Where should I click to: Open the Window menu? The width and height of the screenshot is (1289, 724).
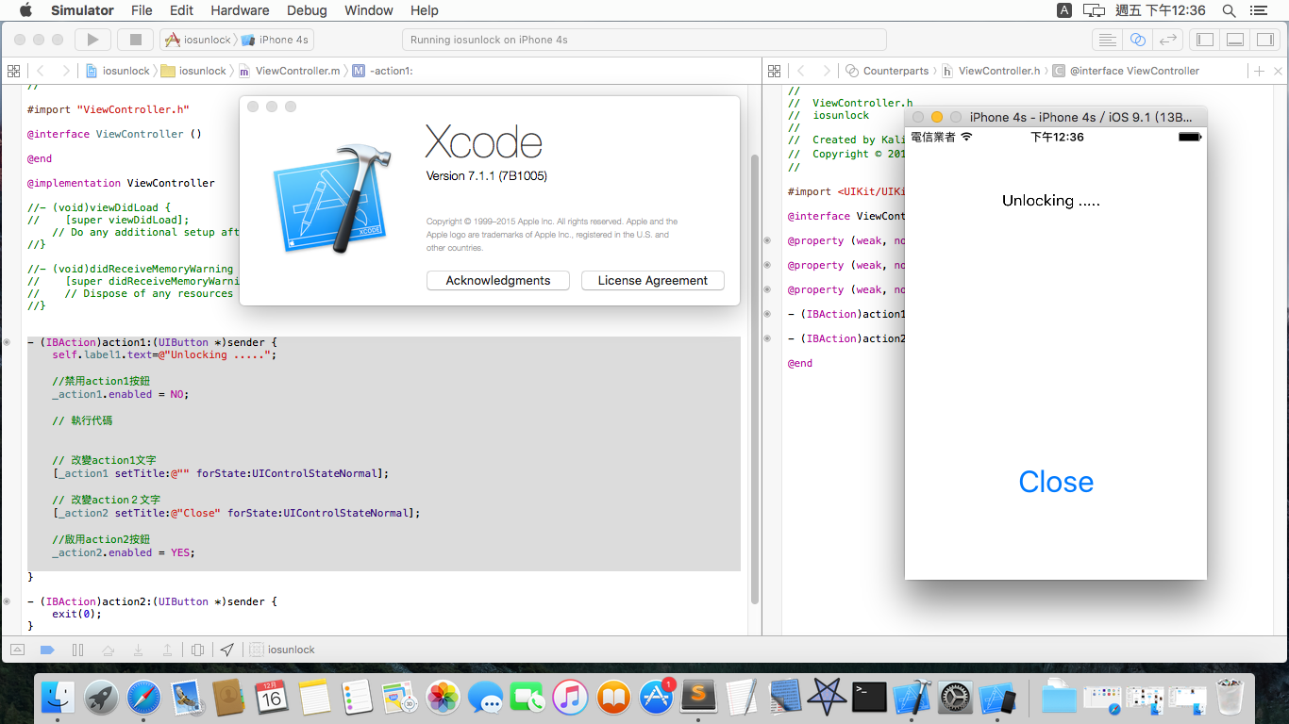(369, 10)
